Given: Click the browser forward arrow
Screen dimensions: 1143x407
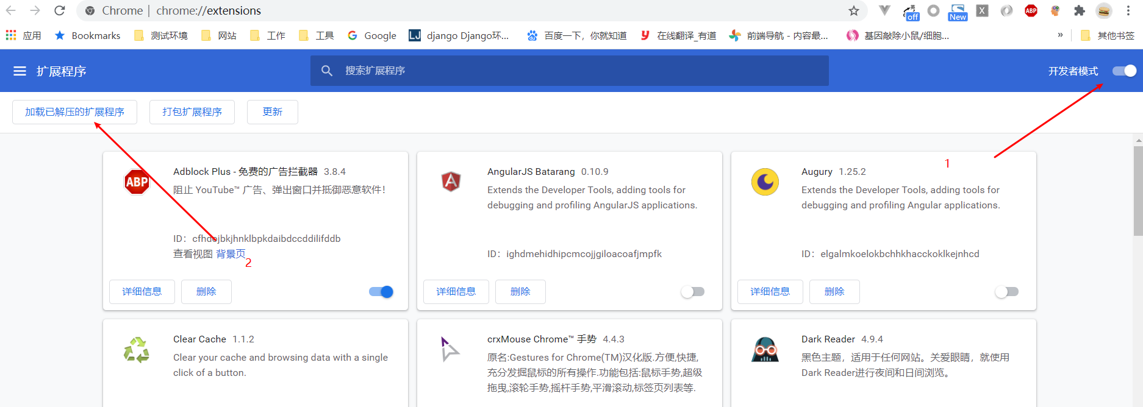Looking at the screenshot, I should click(35, 10).
